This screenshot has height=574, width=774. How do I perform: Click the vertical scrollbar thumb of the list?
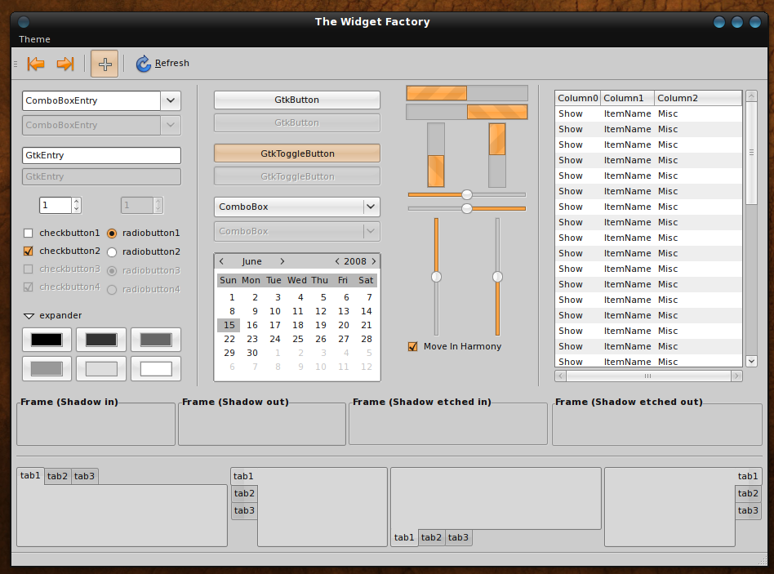click(x=751, y=153)
